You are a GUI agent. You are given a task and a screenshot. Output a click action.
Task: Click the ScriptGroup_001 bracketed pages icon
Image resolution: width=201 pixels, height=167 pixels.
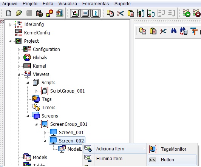(45, 91)
